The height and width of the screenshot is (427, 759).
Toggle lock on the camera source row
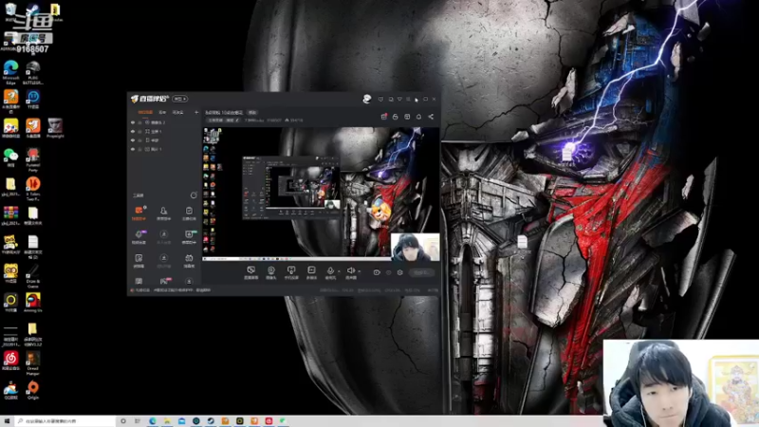139,122
